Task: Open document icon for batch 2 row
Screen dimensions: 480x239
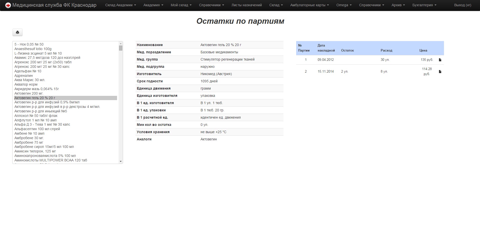Action: tap(440, 72)
